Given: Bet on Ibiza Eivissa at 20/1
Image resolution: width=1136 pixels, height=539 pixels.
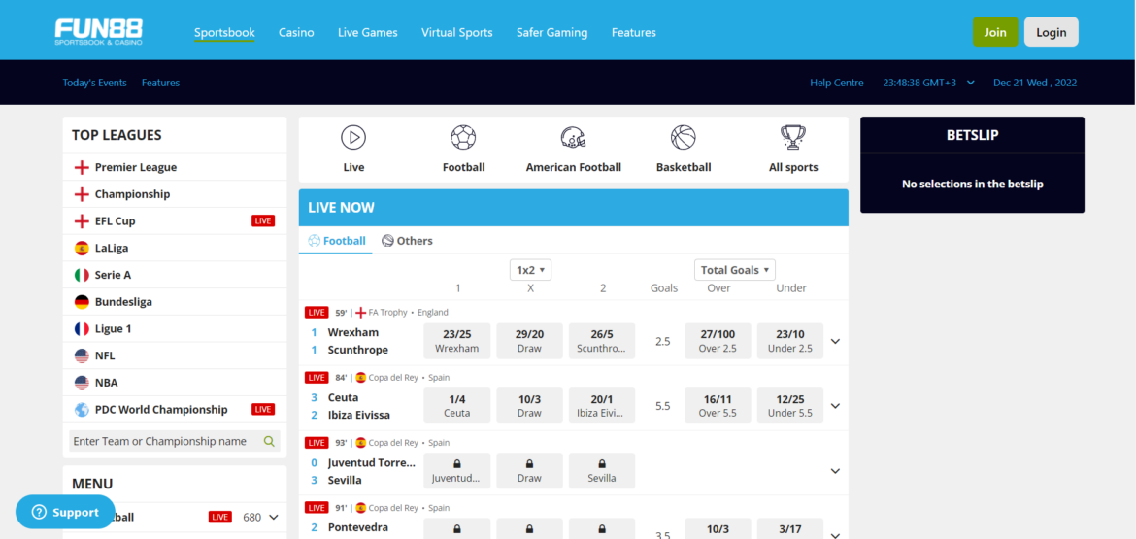Looking at the screenshot, I should click(x=602, y=406).
